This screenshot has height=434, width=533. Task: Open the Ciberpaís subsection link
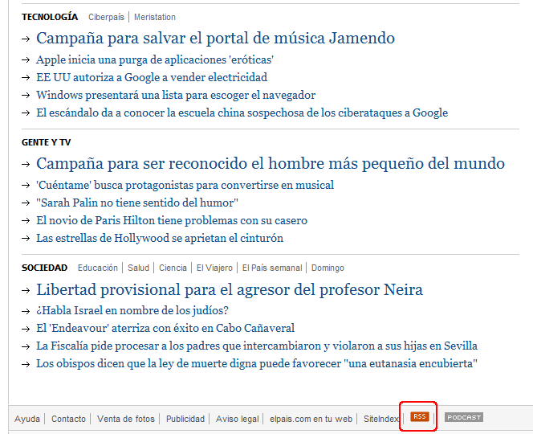pyautogui.click(x=106, y=17)
